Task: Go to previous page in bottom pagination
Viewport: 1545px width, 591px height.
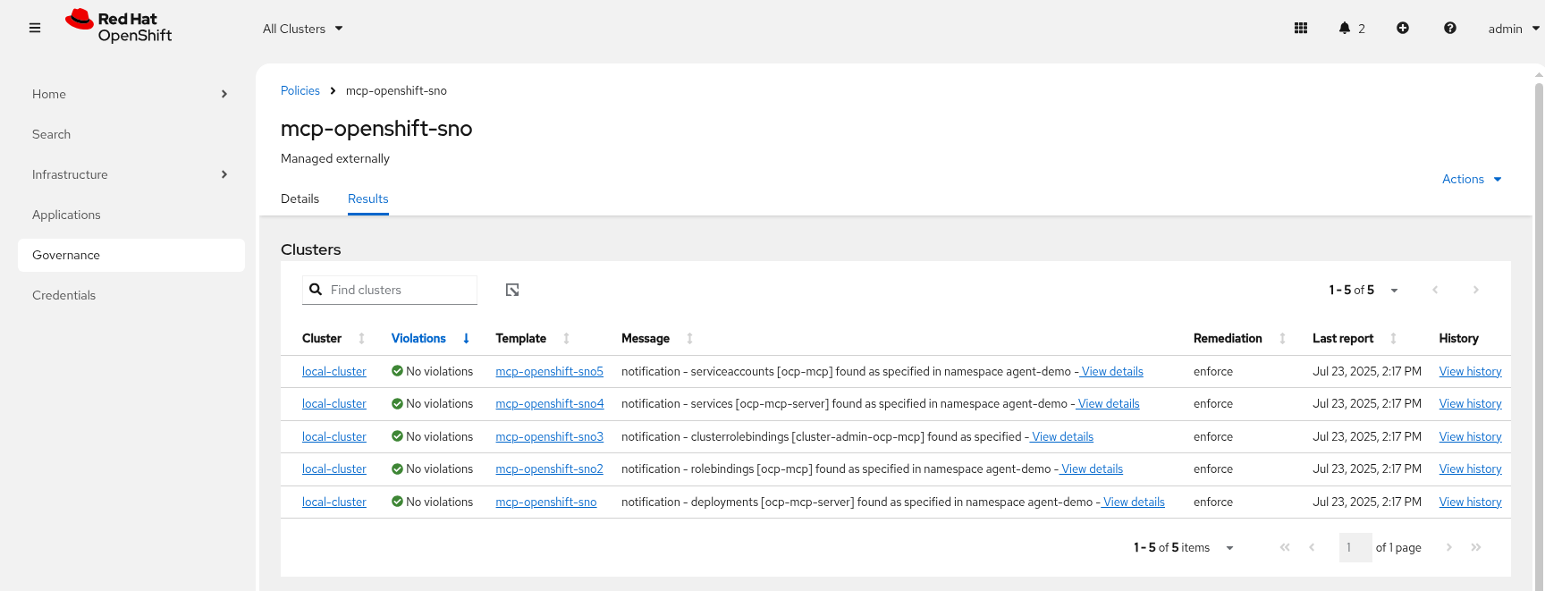Action: point(1312,547)
